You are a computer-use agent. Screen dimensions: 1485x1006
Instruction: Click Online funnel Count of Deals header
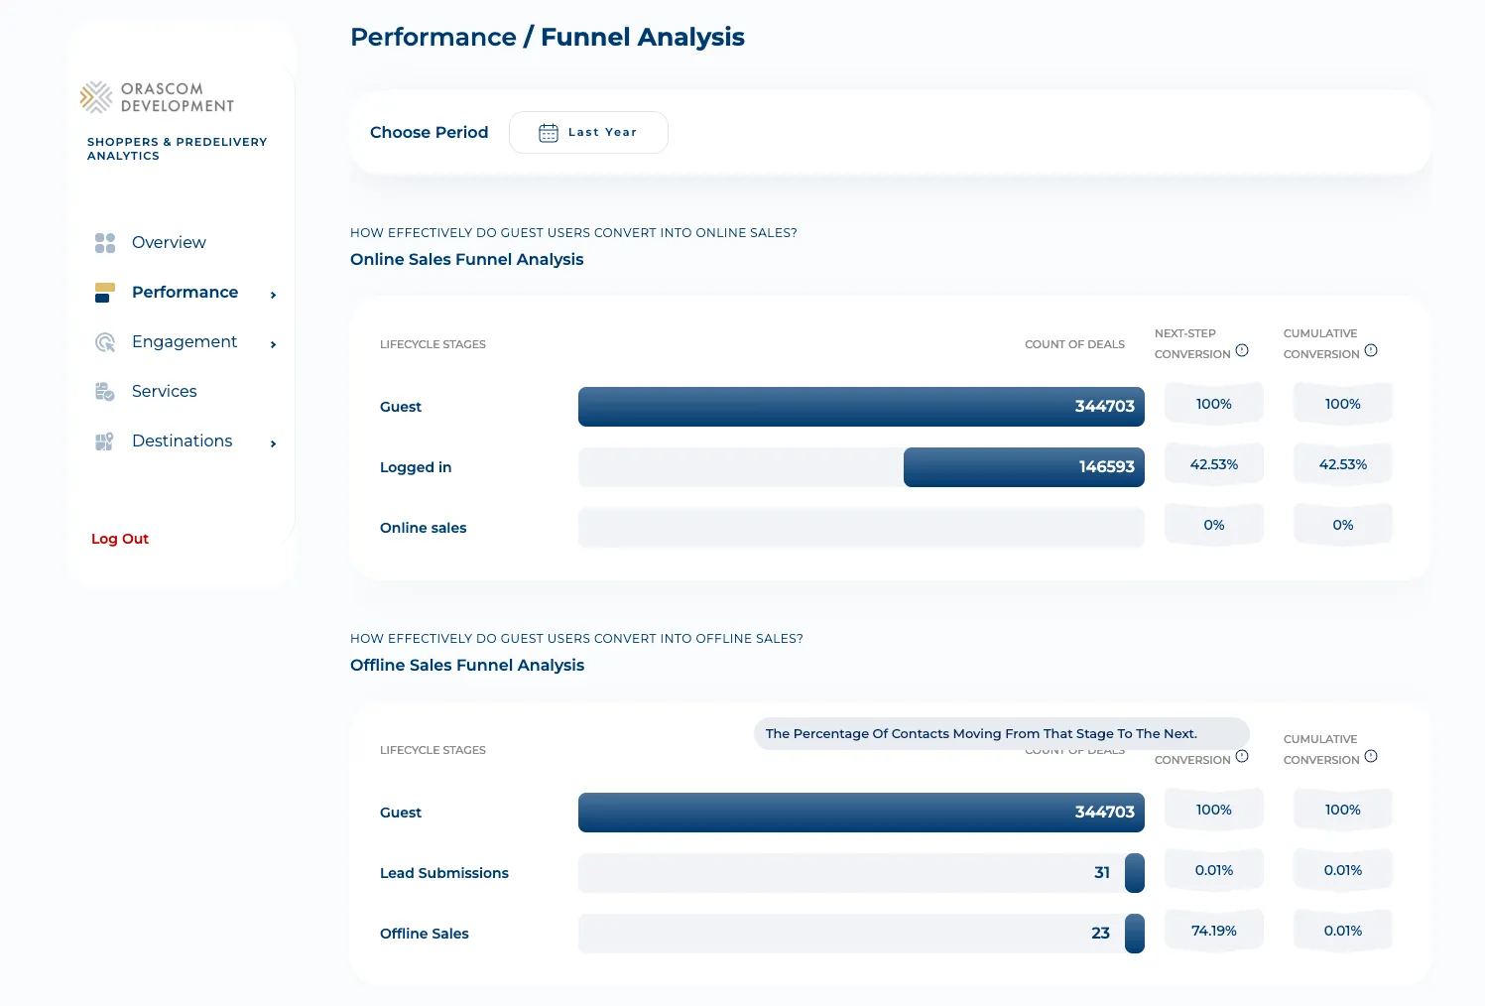point(1074,344)
